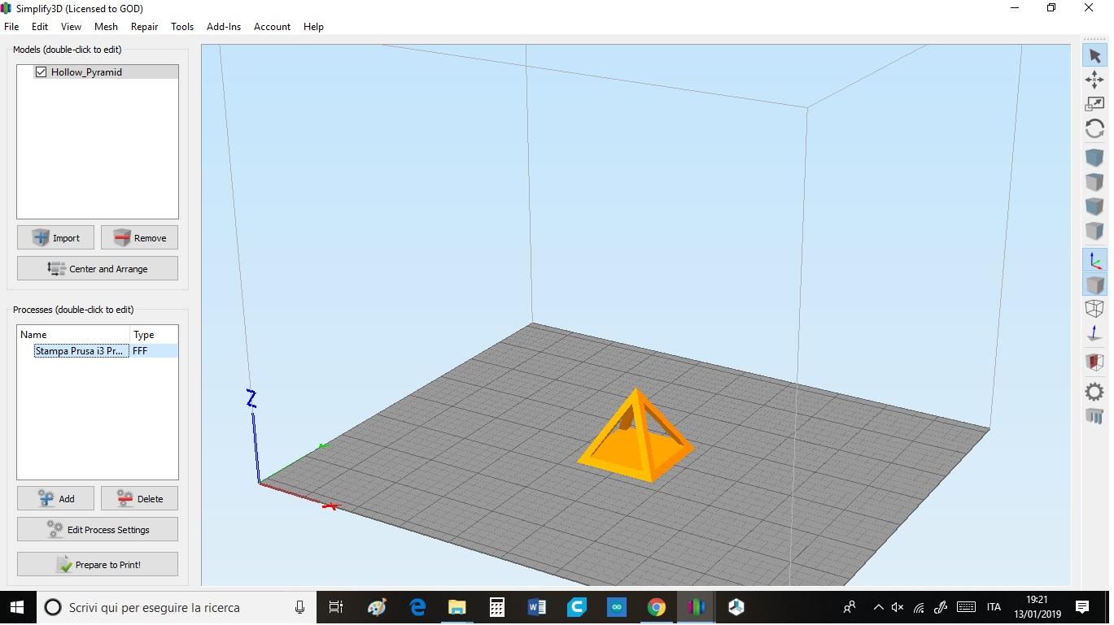
Task: Open machine control panel gear icon
Action: pyautogui.click(x=1094, y=392)
